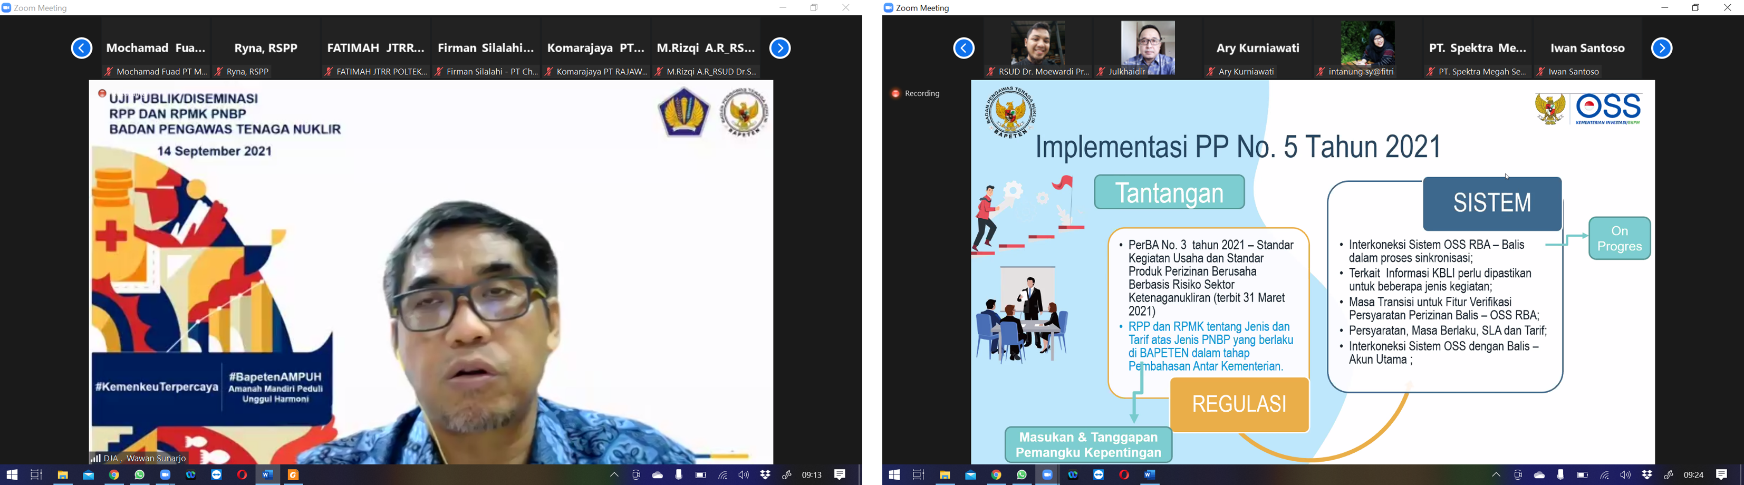The image size is (1744, 485).
Task: Open Mail app in the left window's taskbar
Action: pos(89,475)
